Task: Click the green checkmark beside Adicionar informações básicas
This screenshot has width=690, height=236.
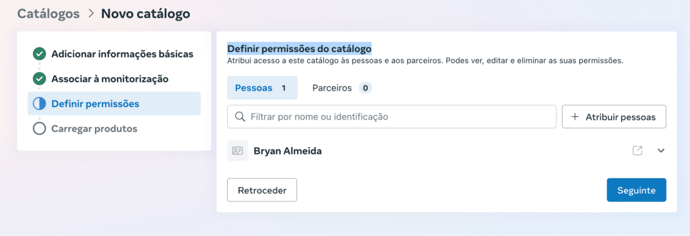Action: coord(39,54)
